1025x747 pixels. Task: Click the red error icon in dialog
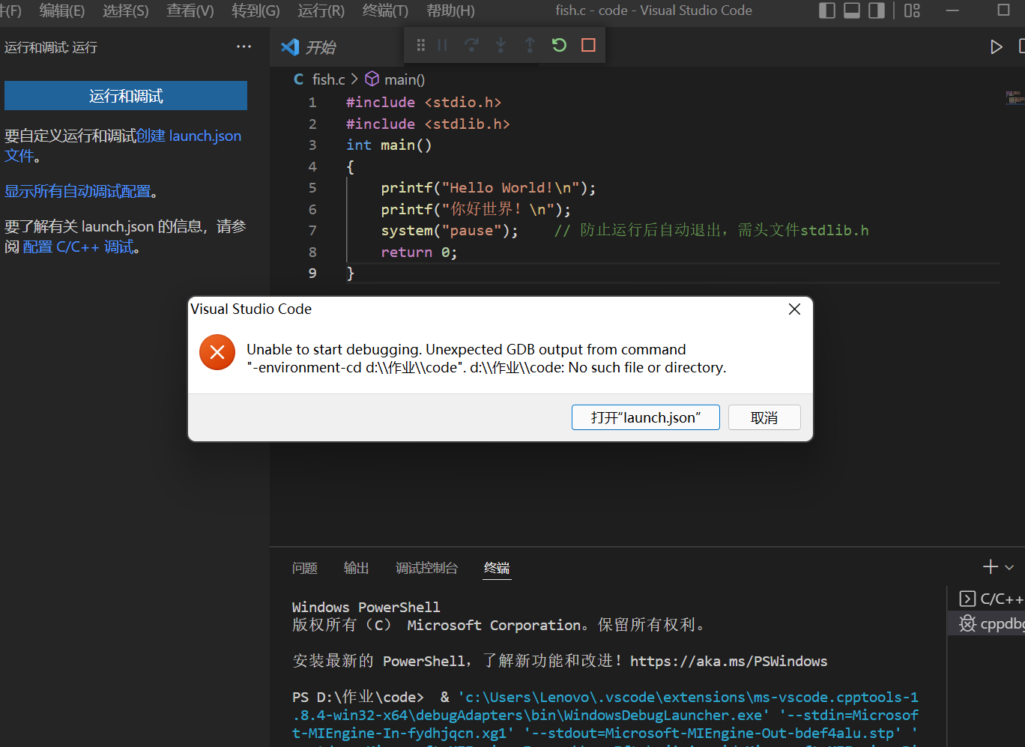click(217, 352)
